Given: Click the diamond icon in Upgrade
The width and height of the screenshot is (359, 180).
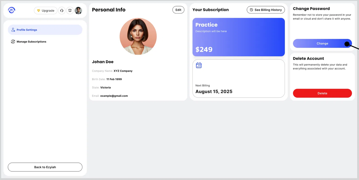Looking at the screenshot, I should point(38,10).
